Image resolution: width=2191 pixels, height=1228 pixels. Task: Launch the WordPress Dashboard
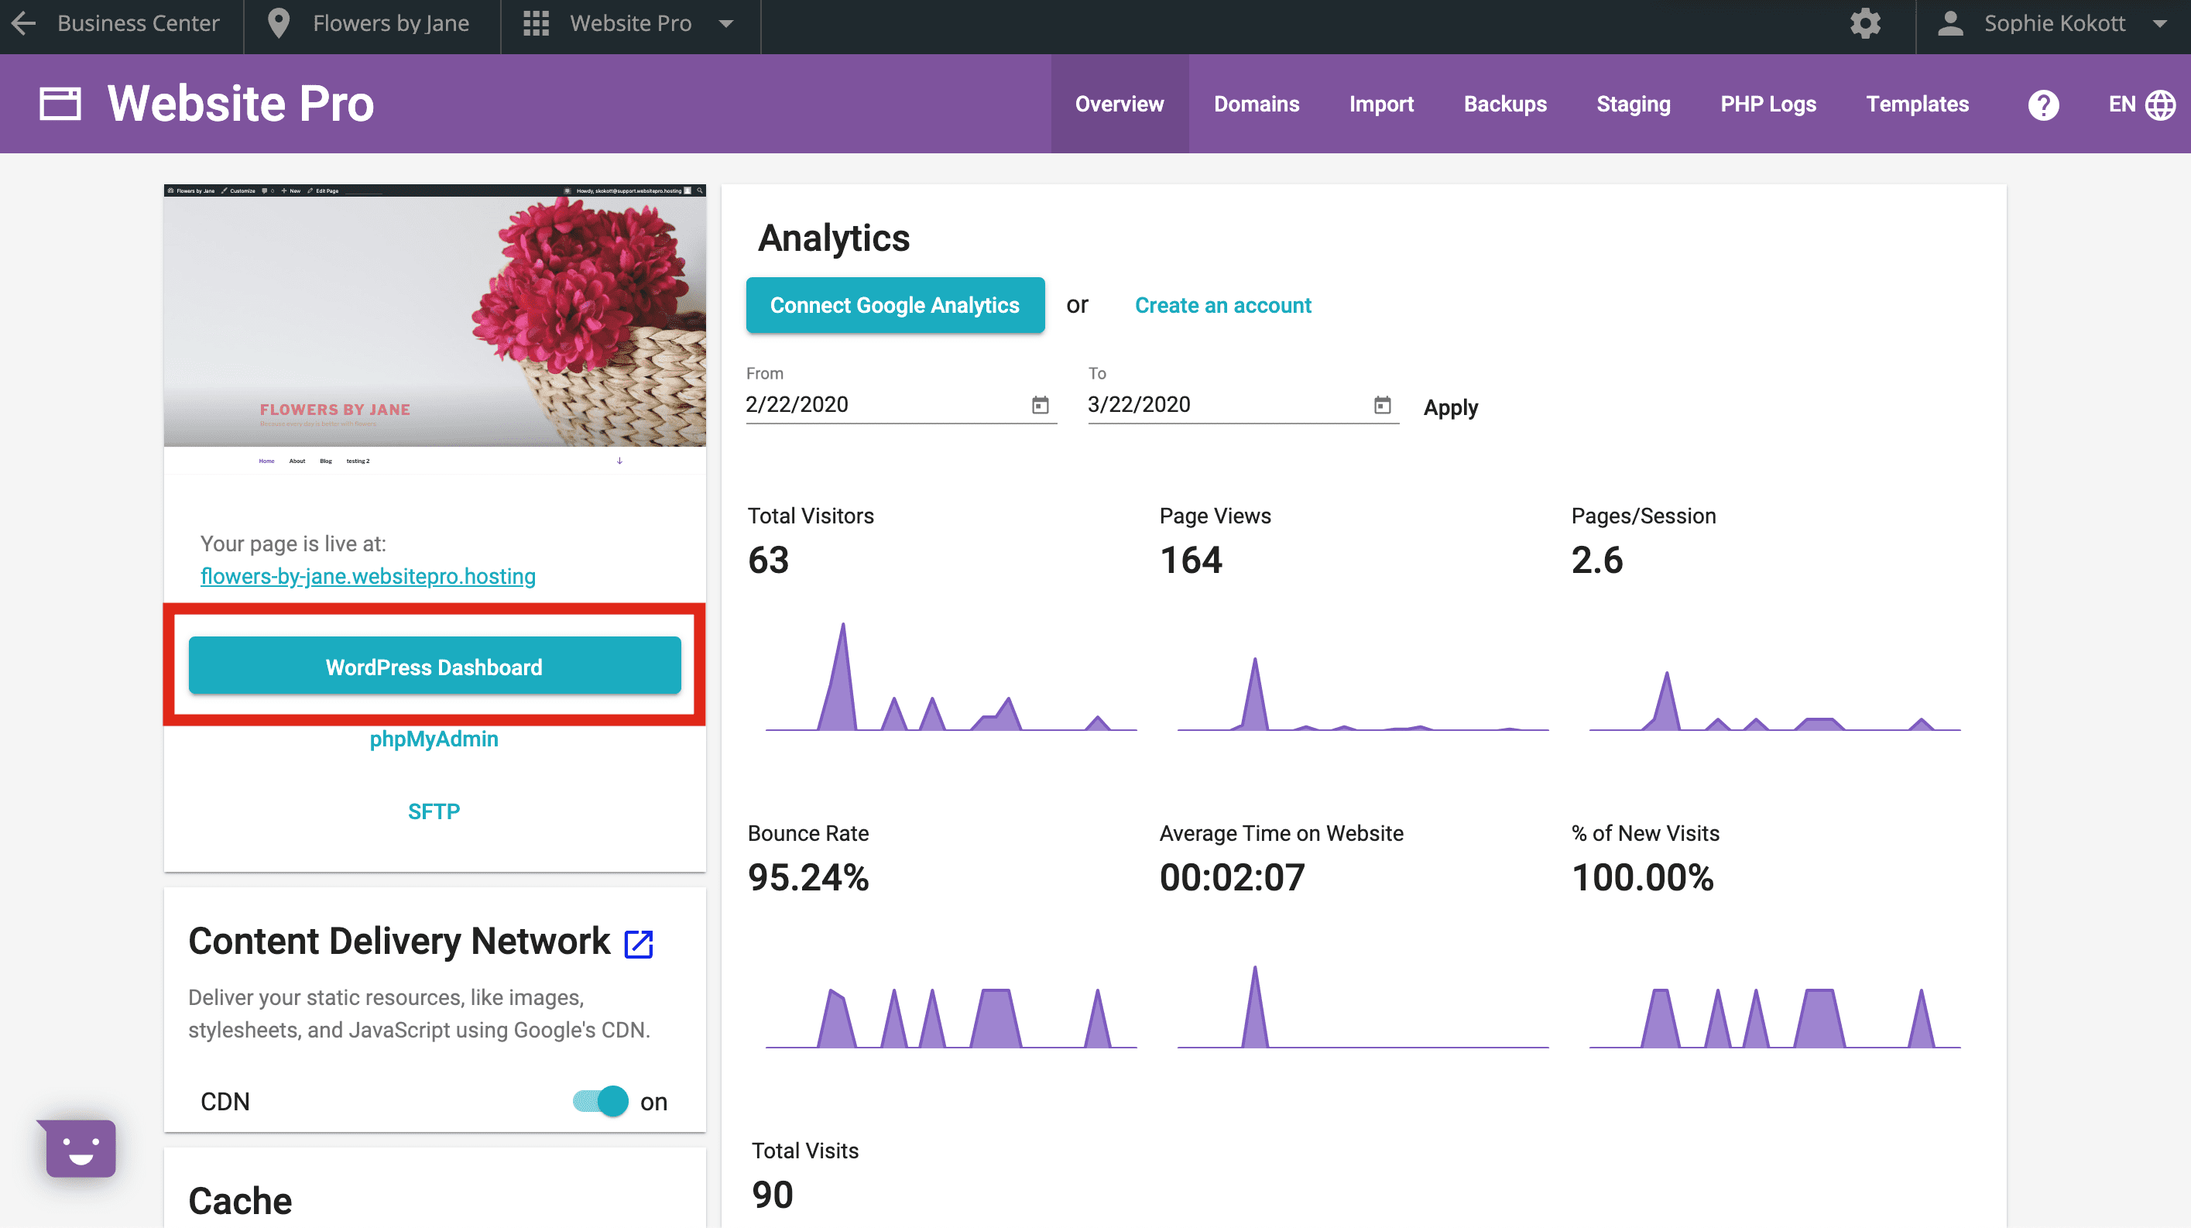[x=434, y=667]
